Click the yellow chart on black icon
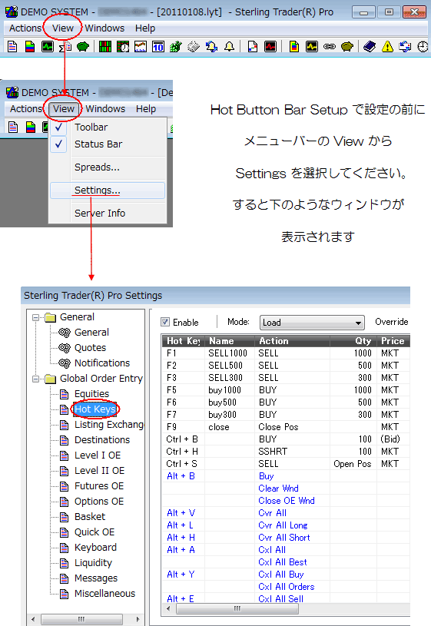This screenshot has width=431, height=626. [312, 46]
